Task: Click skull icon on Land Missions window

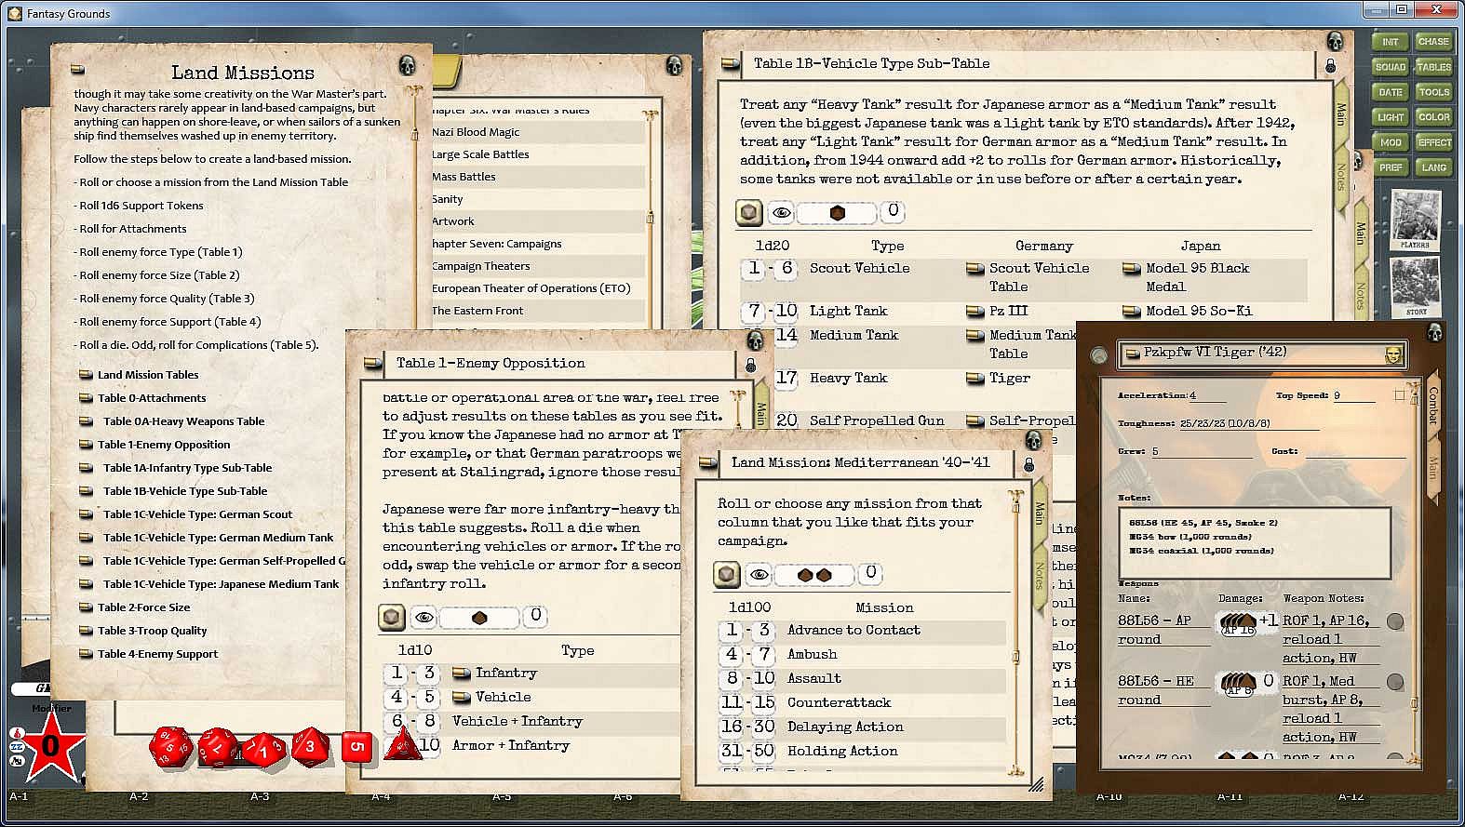Action: point(407,65)
